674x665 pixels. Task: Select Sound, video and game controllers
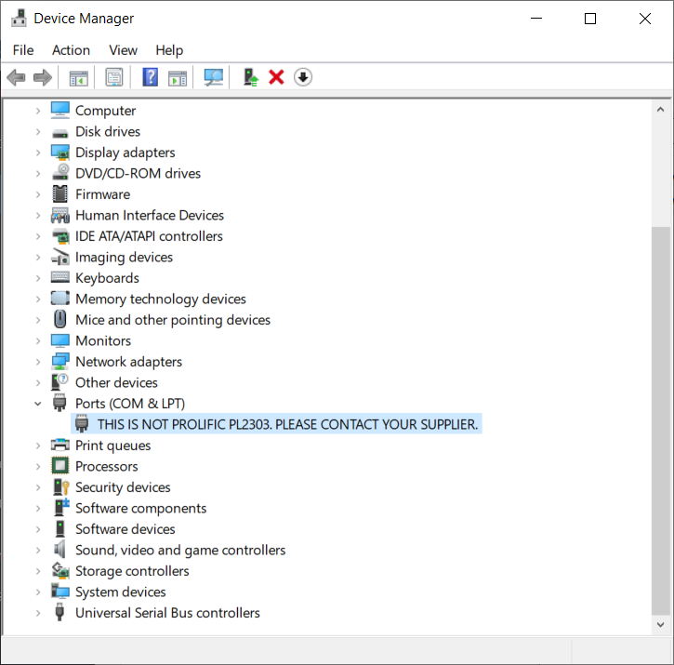[180, 550]
